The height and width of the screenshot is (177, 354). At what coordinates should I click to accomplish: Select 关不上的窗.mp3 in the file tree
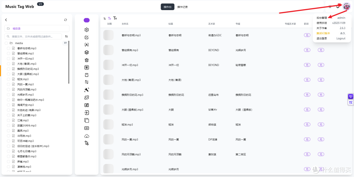[x=27, y=115]
